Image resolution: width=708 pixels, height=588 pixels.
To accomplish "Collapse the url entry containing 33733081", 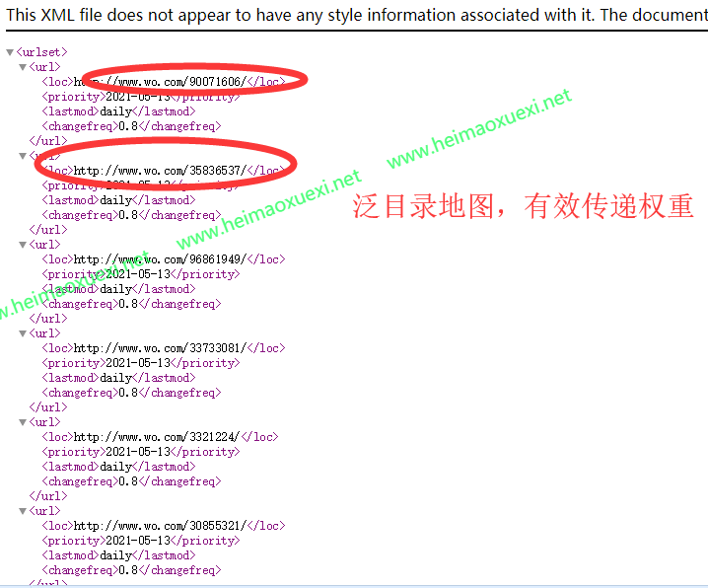I will [x=24, y=333].
